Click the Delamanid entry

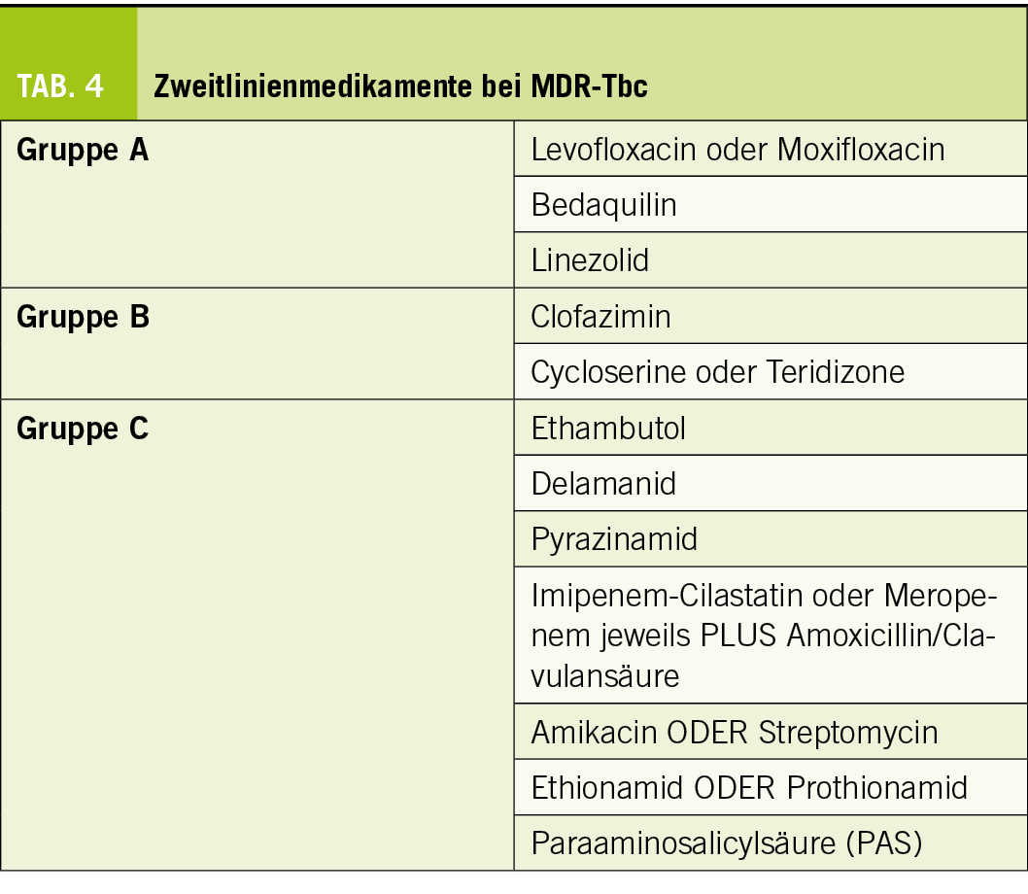(603, 483)
